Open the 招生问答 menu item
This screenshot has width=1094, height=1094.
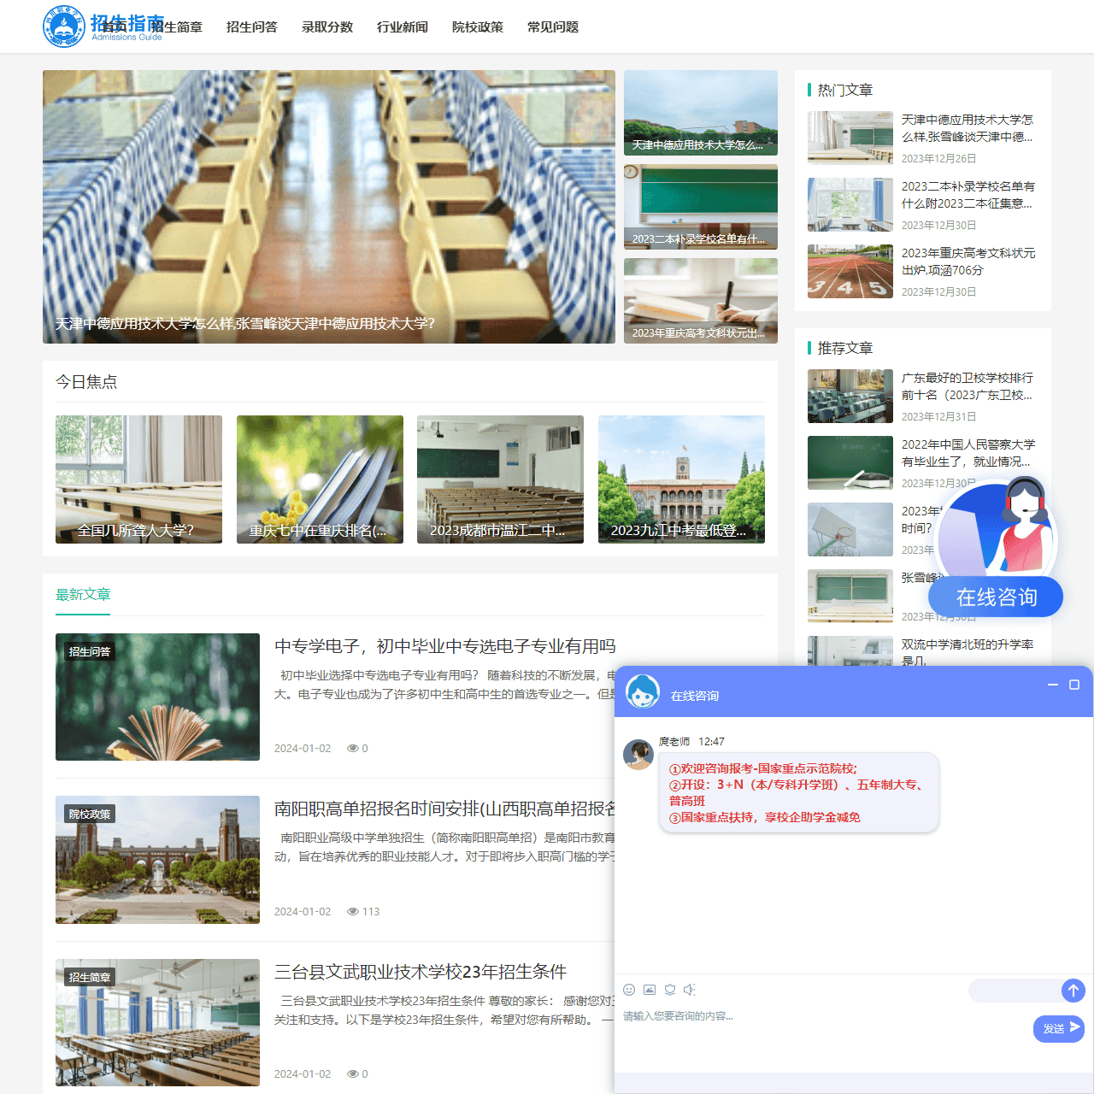coord(251,27)
